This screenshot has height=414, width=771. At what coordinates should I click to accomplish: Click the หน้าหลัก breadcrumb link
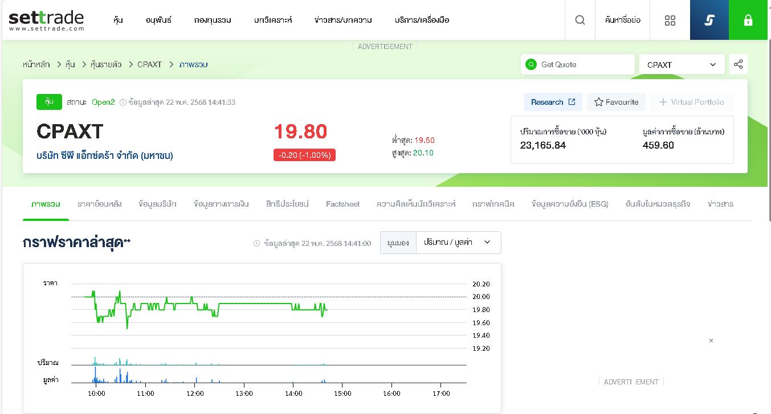coord(36,64)
